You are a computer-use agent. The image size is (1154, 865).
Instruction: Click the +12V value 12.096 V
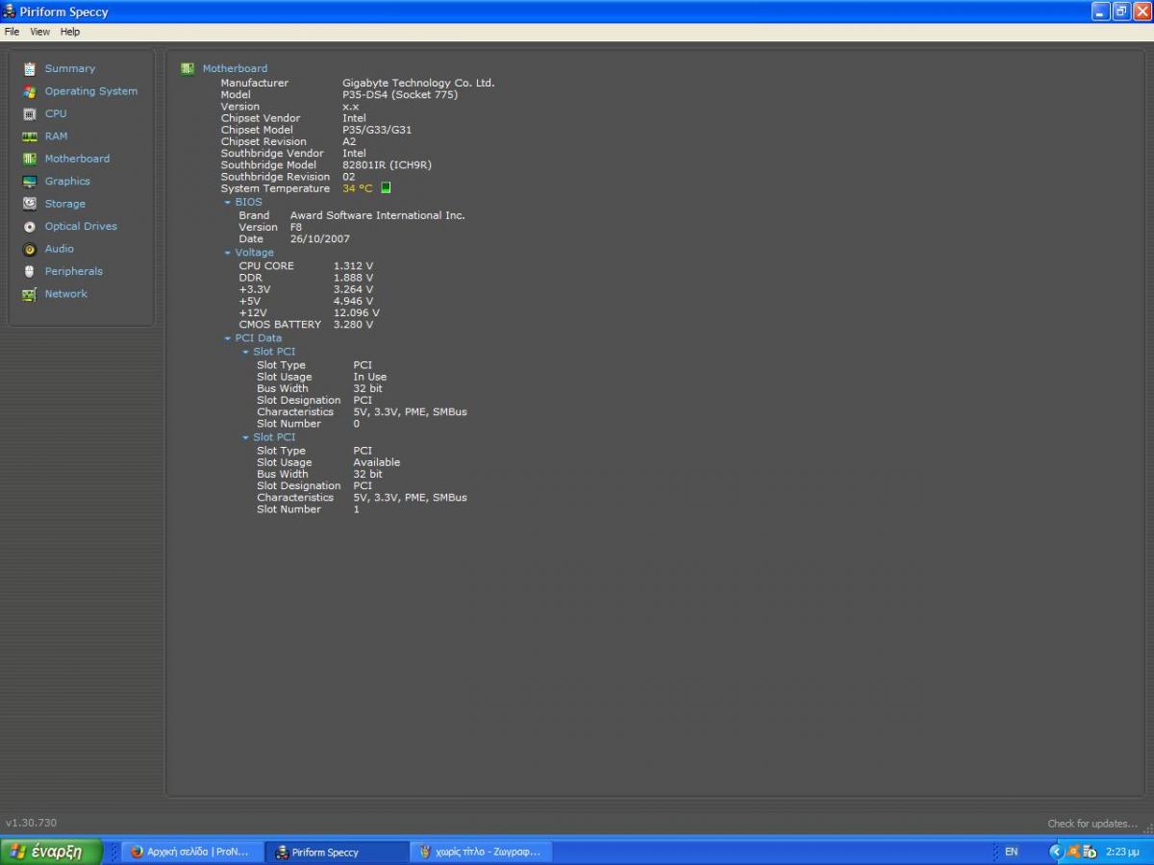click(357, 313)
